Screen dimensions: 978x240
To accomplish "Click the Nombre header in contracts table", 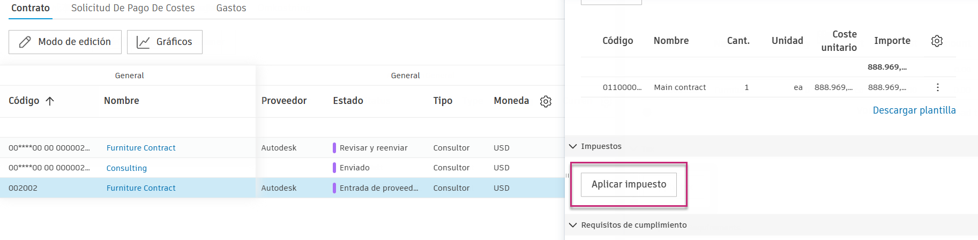I will 122,101.
